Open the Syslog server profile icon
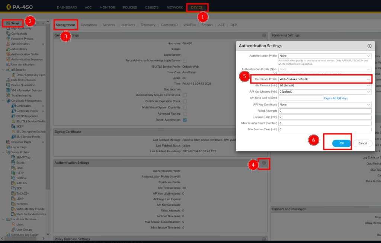Viewport: 381px width, 243px height. tap(13, 163)
